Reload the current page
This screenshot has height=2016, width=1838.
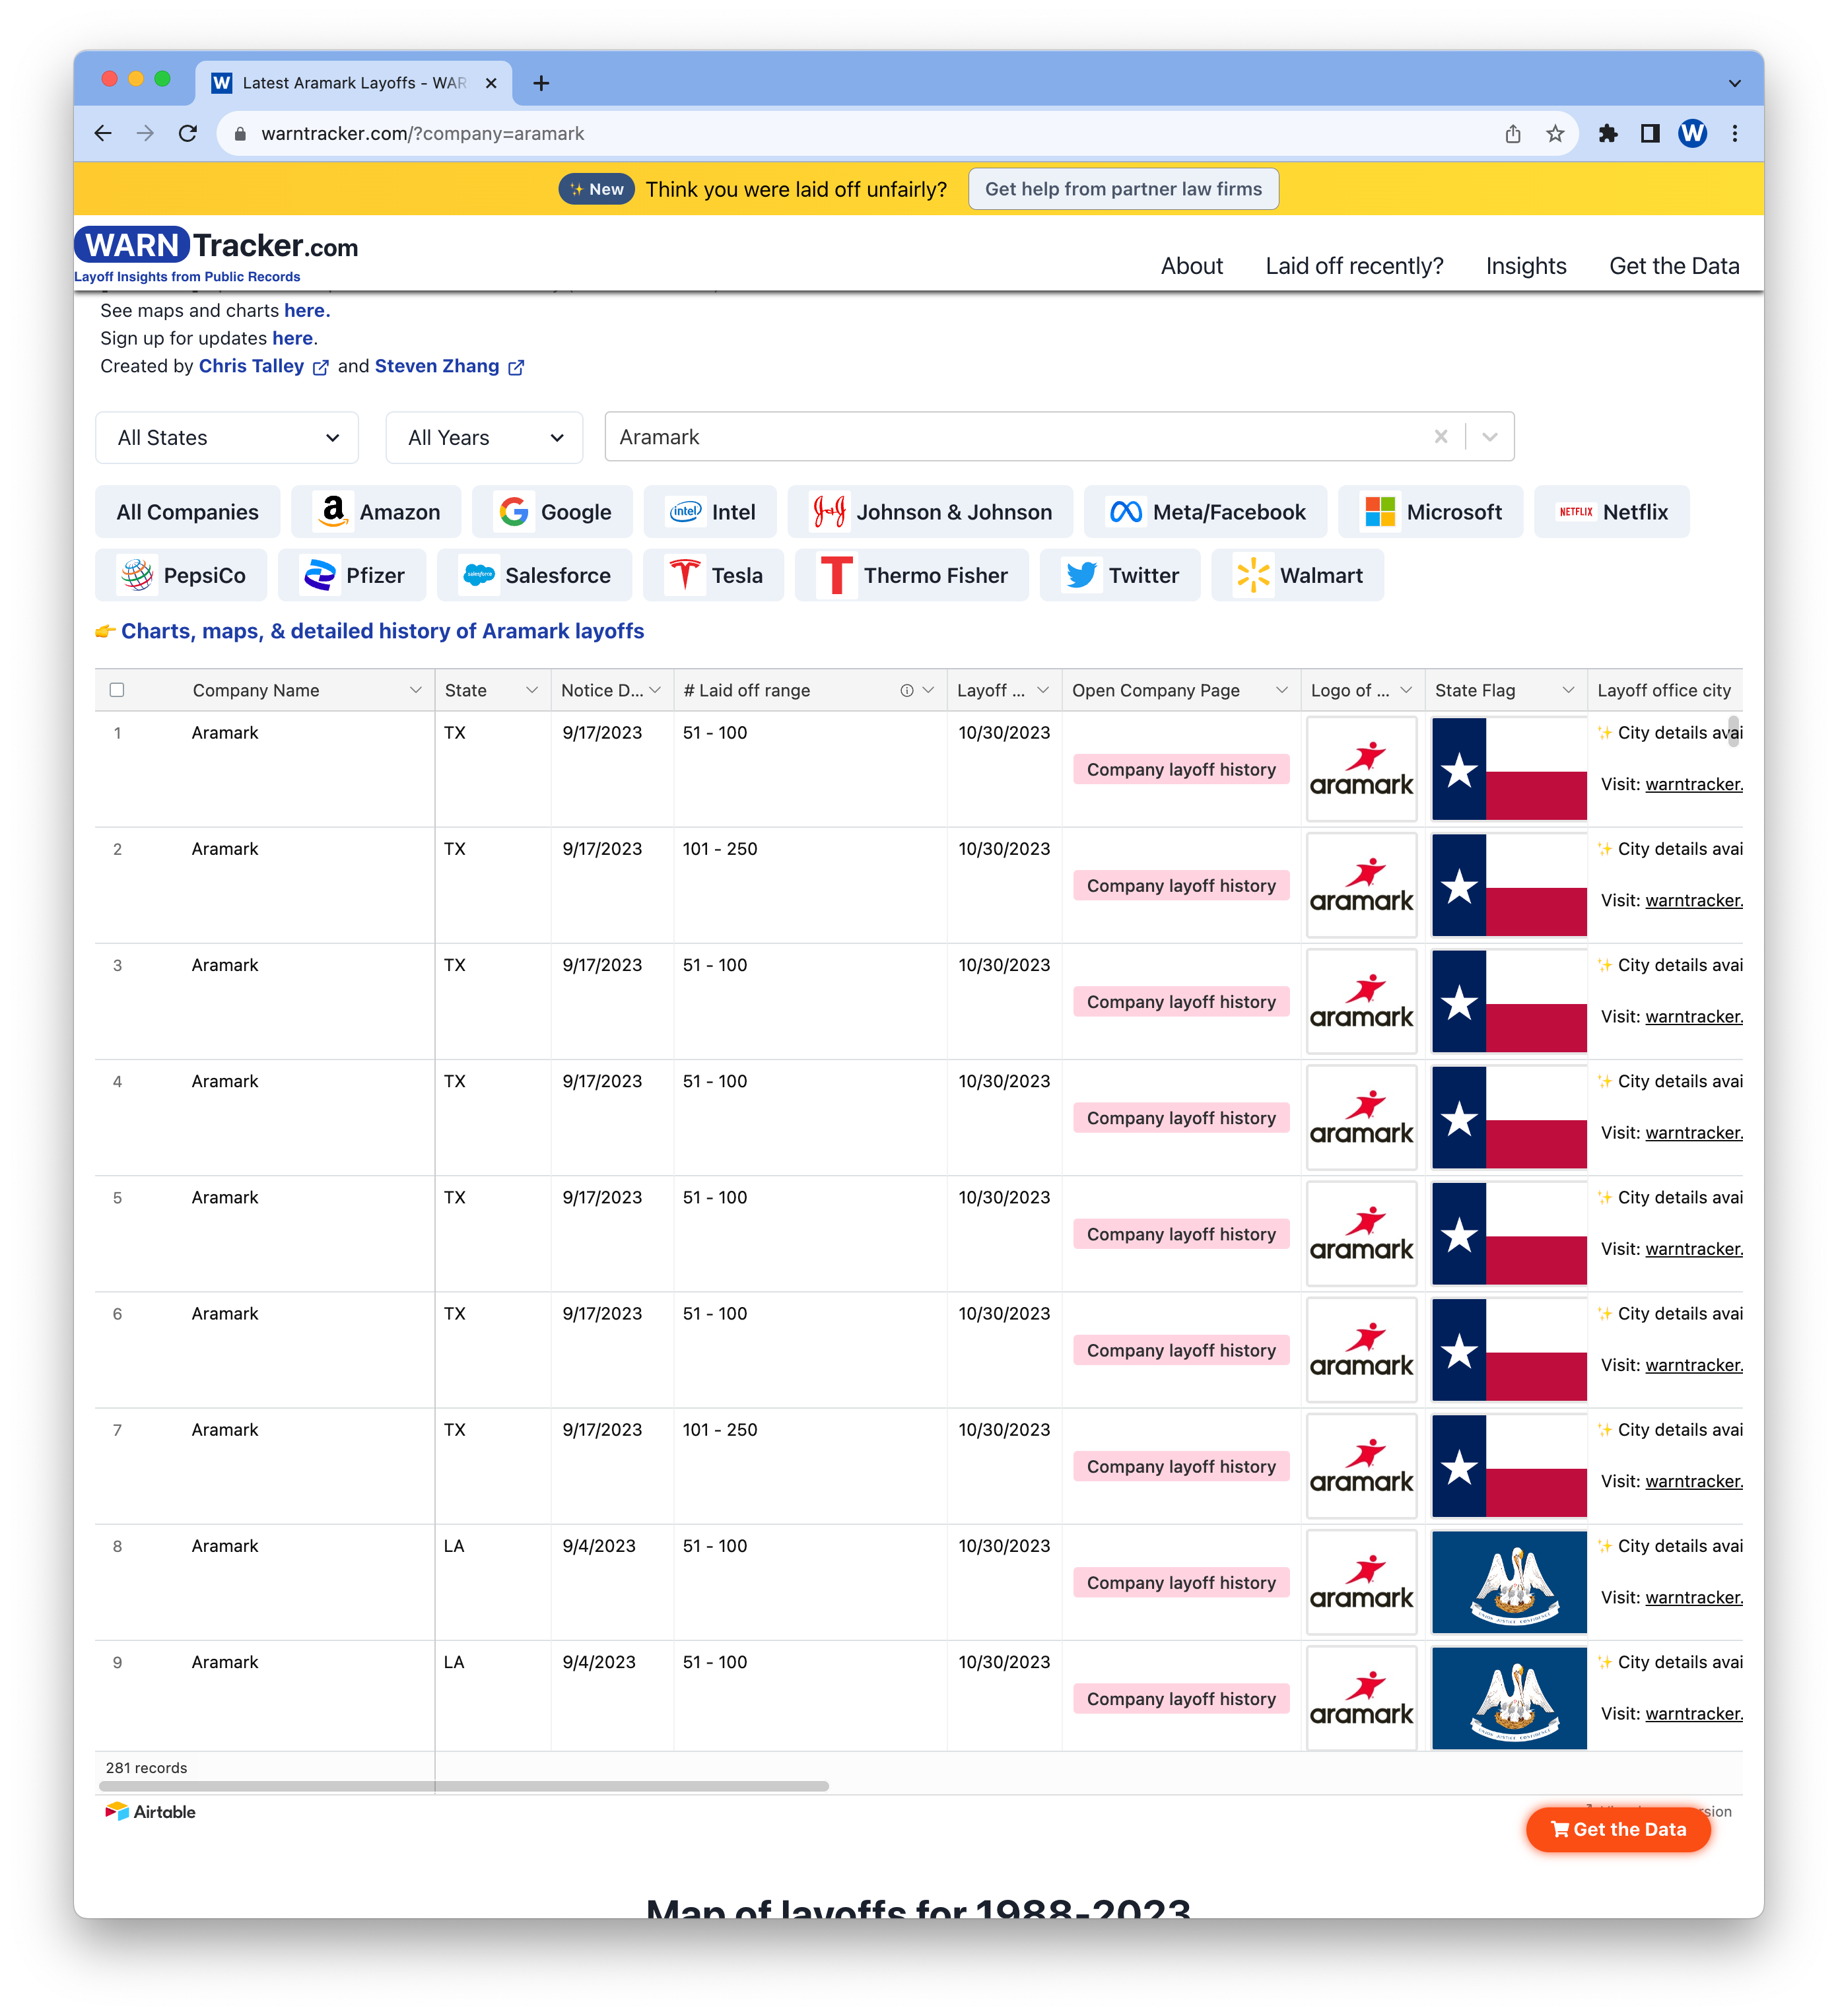coord(188,133)
